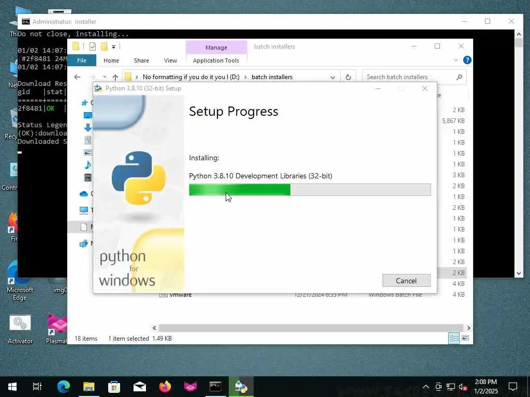Click the new folder quick access icon
530x397 pixels.
105,47
